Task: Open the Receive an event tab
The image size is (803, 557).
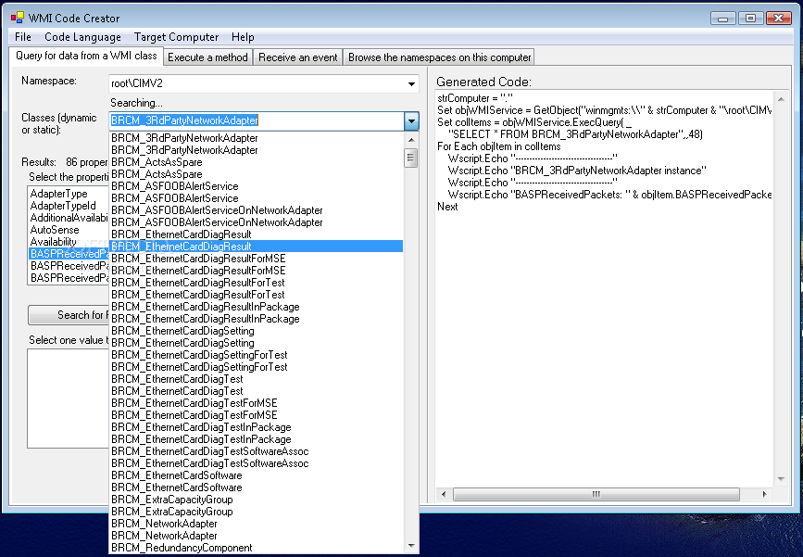Action: coord(298,57)
